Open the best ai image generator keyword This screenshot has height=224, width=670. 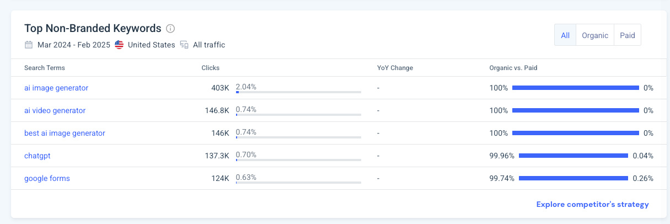(x=65, y=133)
